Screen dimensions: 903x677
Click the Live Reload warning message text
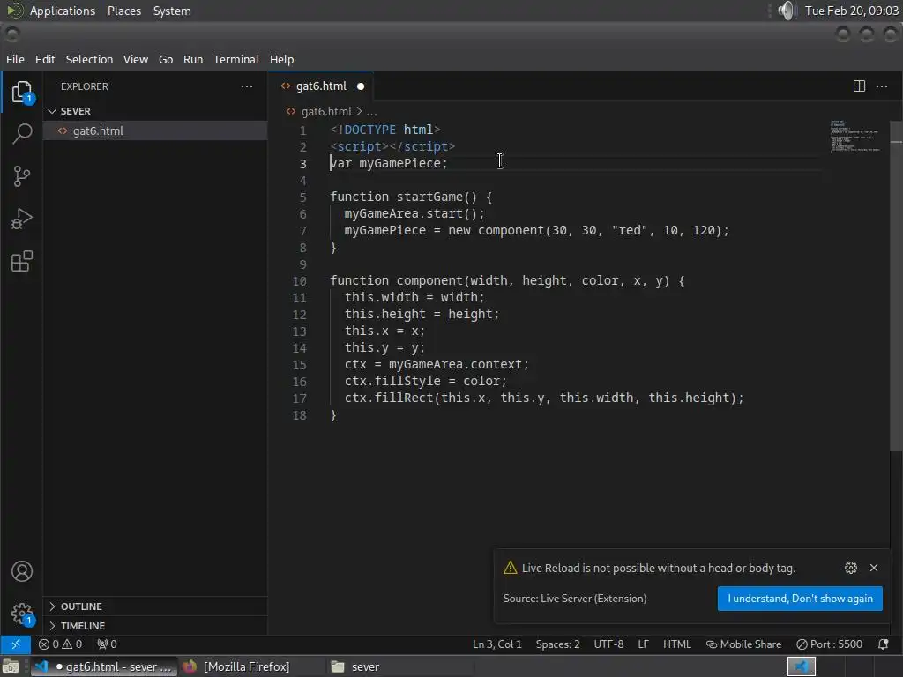pos(658,569)
